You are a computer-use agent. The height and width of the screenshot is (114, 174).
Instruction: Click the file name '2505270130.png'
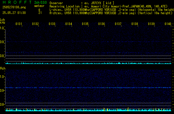coord(14,7)
